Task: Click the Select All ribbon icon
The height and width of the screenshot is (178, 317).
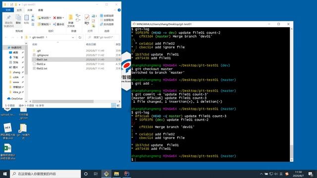Action: pos(102,15)
